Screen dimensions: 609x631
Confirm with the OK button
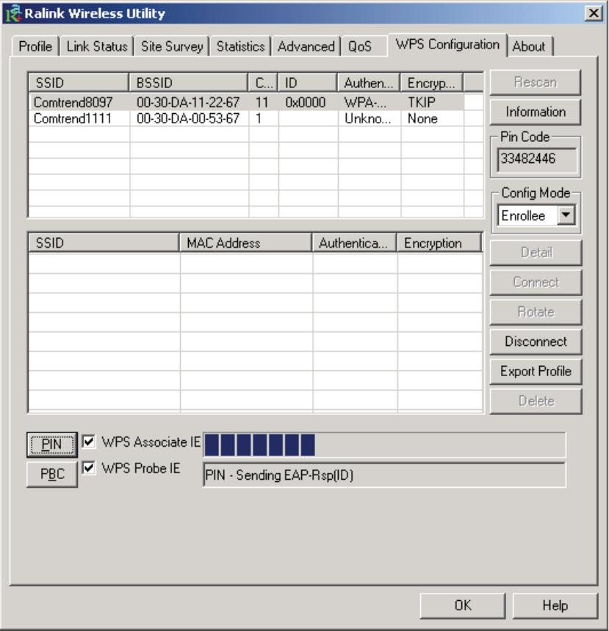tap(463, 605)
